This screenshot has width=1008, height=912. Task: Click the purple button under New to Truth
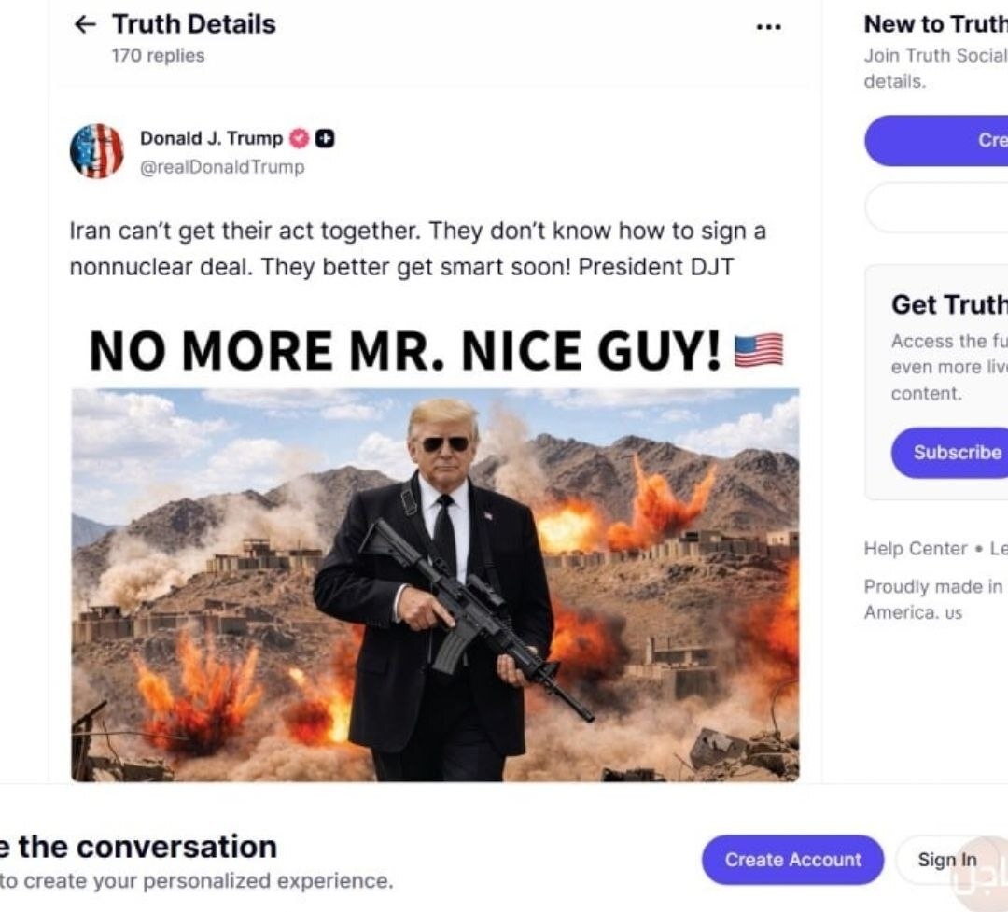936,141
